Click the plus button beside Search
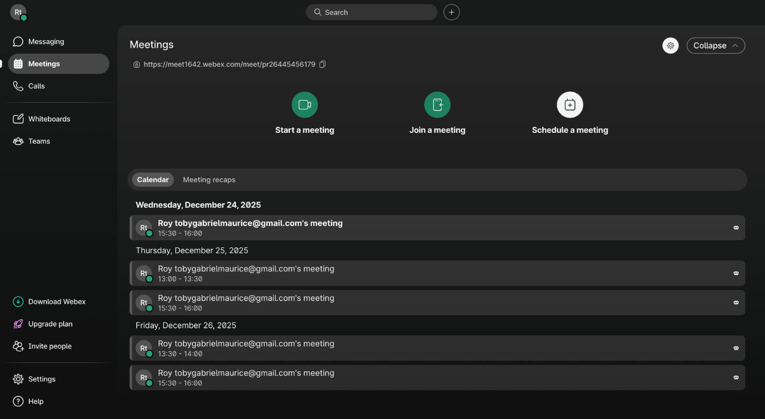Image resolution: width=765 pixels, height=419 pixels. click(451, 12)
